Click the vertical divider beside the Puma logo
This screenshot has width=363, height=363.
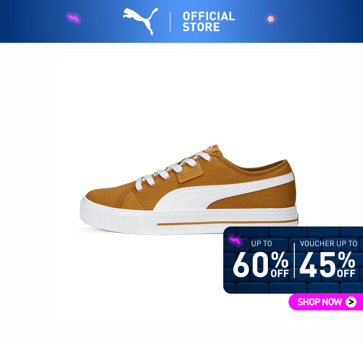click(170, 22)
